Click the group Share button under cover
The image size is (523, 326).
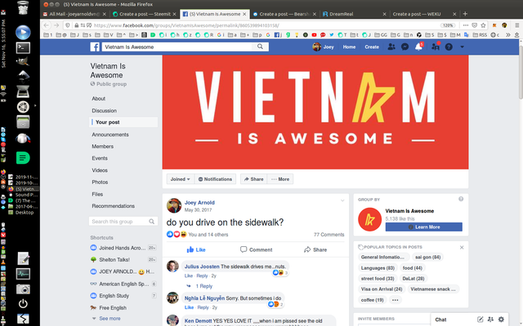[253, 179]
